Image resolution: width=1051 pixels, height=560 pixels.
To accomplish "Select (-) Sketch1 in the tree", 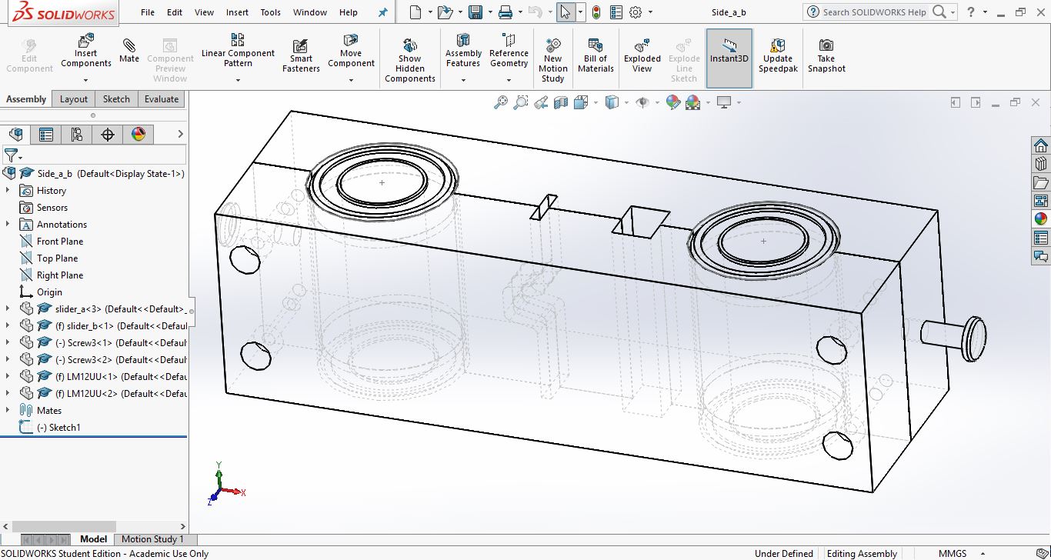I will tap(58, 427).
